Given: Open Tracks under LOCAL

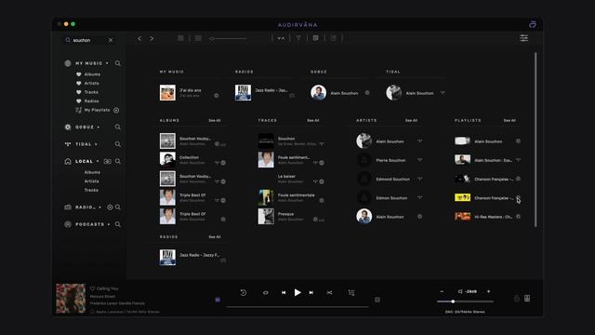Looking at the screenshot, I should click(x=91, y=190).
